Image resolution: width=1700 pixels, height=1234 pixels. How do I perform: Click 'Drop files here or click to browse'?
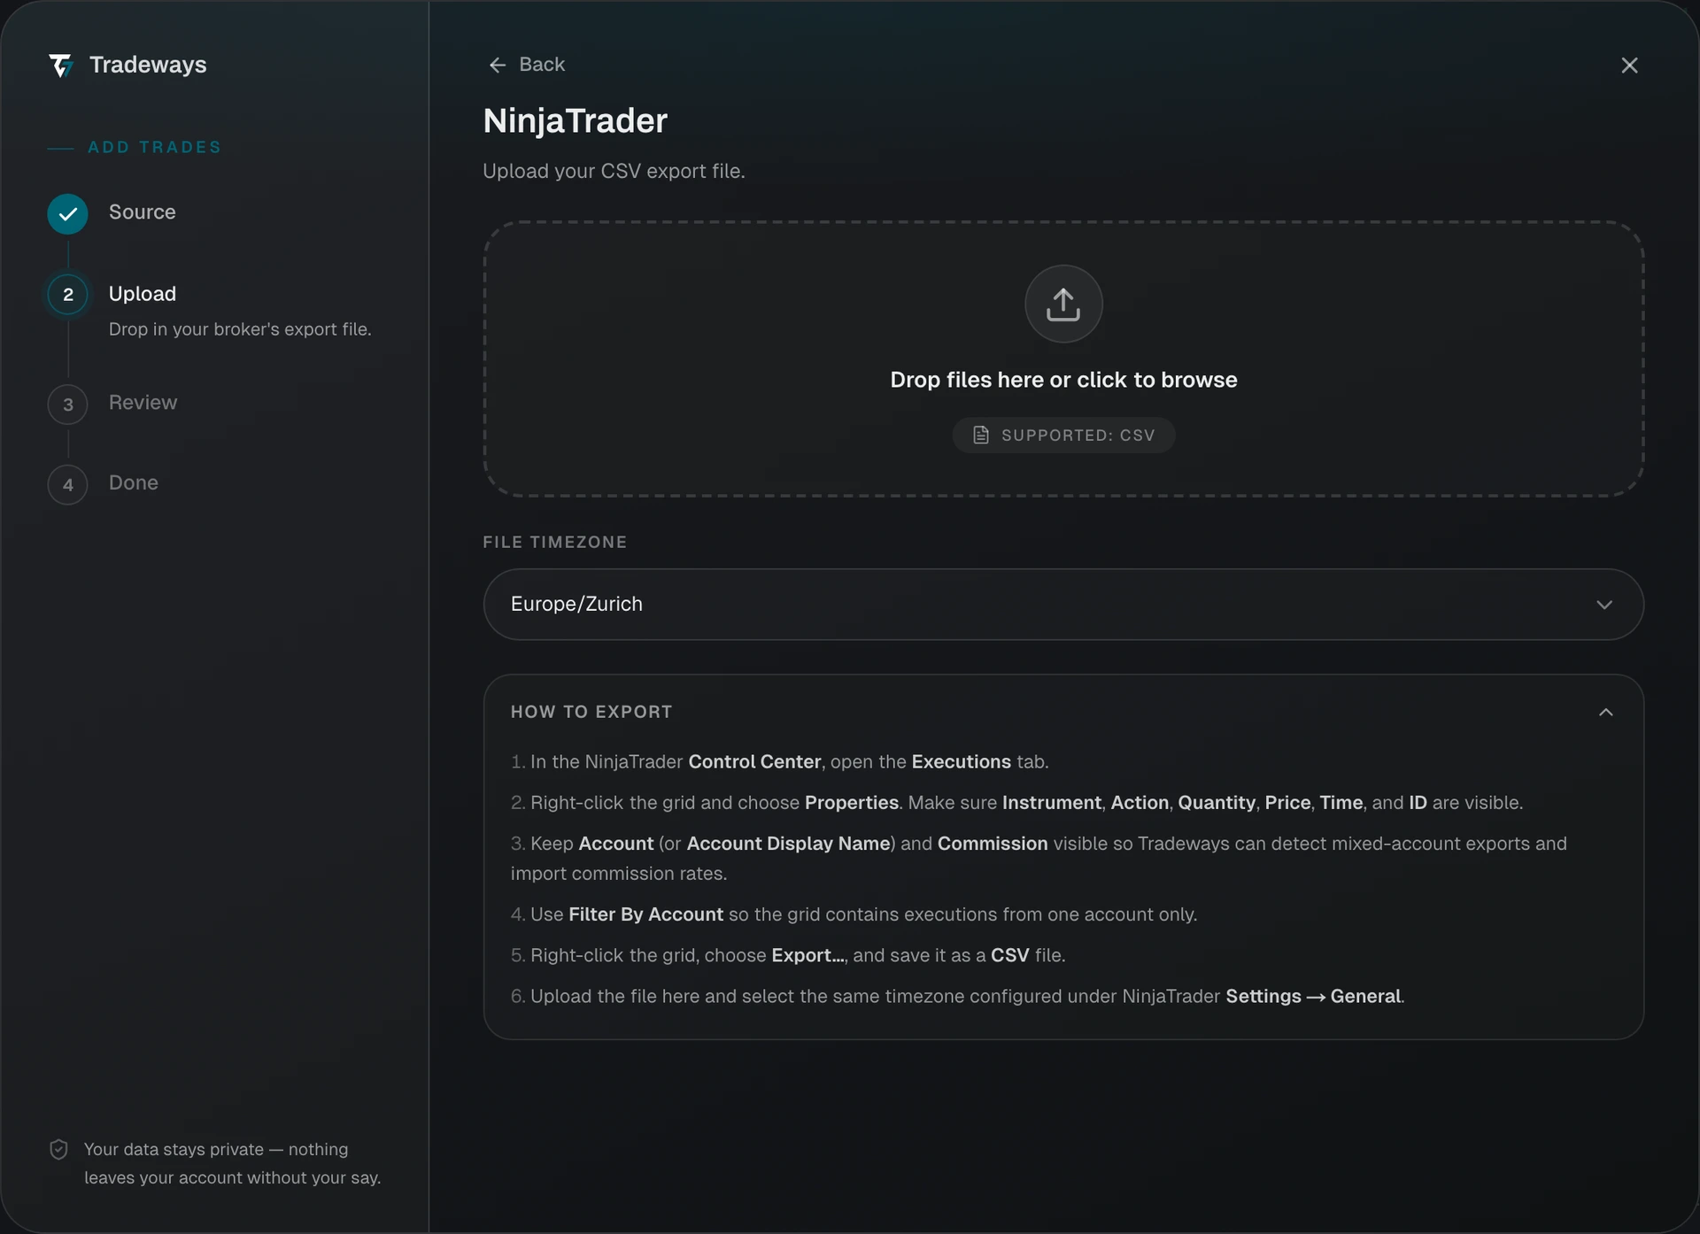1063,380
